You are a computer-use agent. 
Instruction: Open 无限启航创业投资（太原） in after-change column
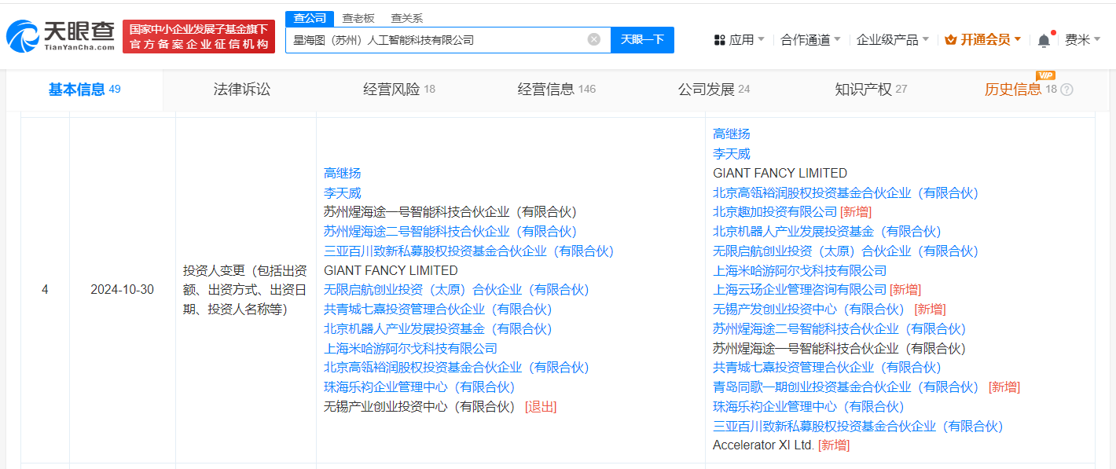pyautogui.click(x=846, y=251)
